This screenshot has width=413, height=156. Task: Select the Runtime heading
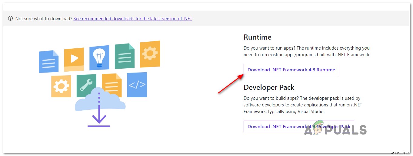[258, 37]
